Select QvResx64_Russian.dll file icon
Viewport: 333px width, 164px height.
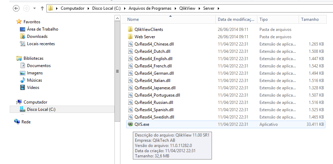(x=130, y=102)
